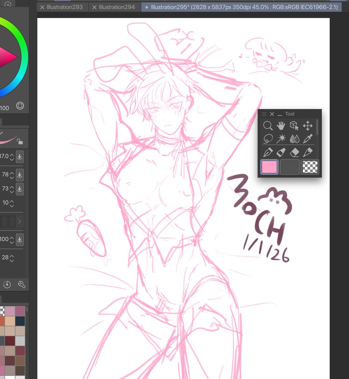
Task: Open dynamics button beside 17.0 value
Action: [x=20, y=156]
